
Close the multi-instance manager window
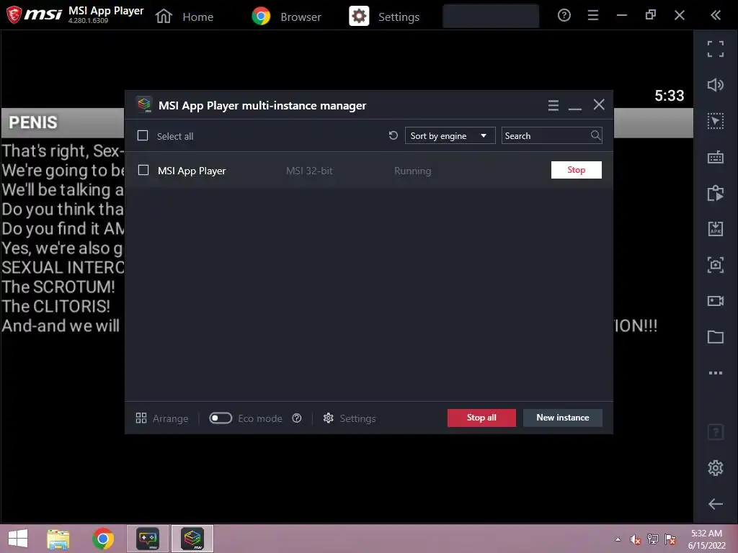tap(599, 104)
